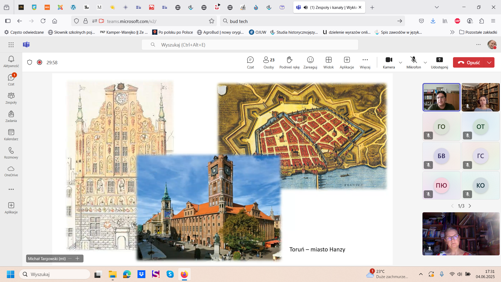Viewport: 501px width, 282px height.
Task: Unmute the Mikrofon
Action: pyautogui.click(x=414, y=62)
